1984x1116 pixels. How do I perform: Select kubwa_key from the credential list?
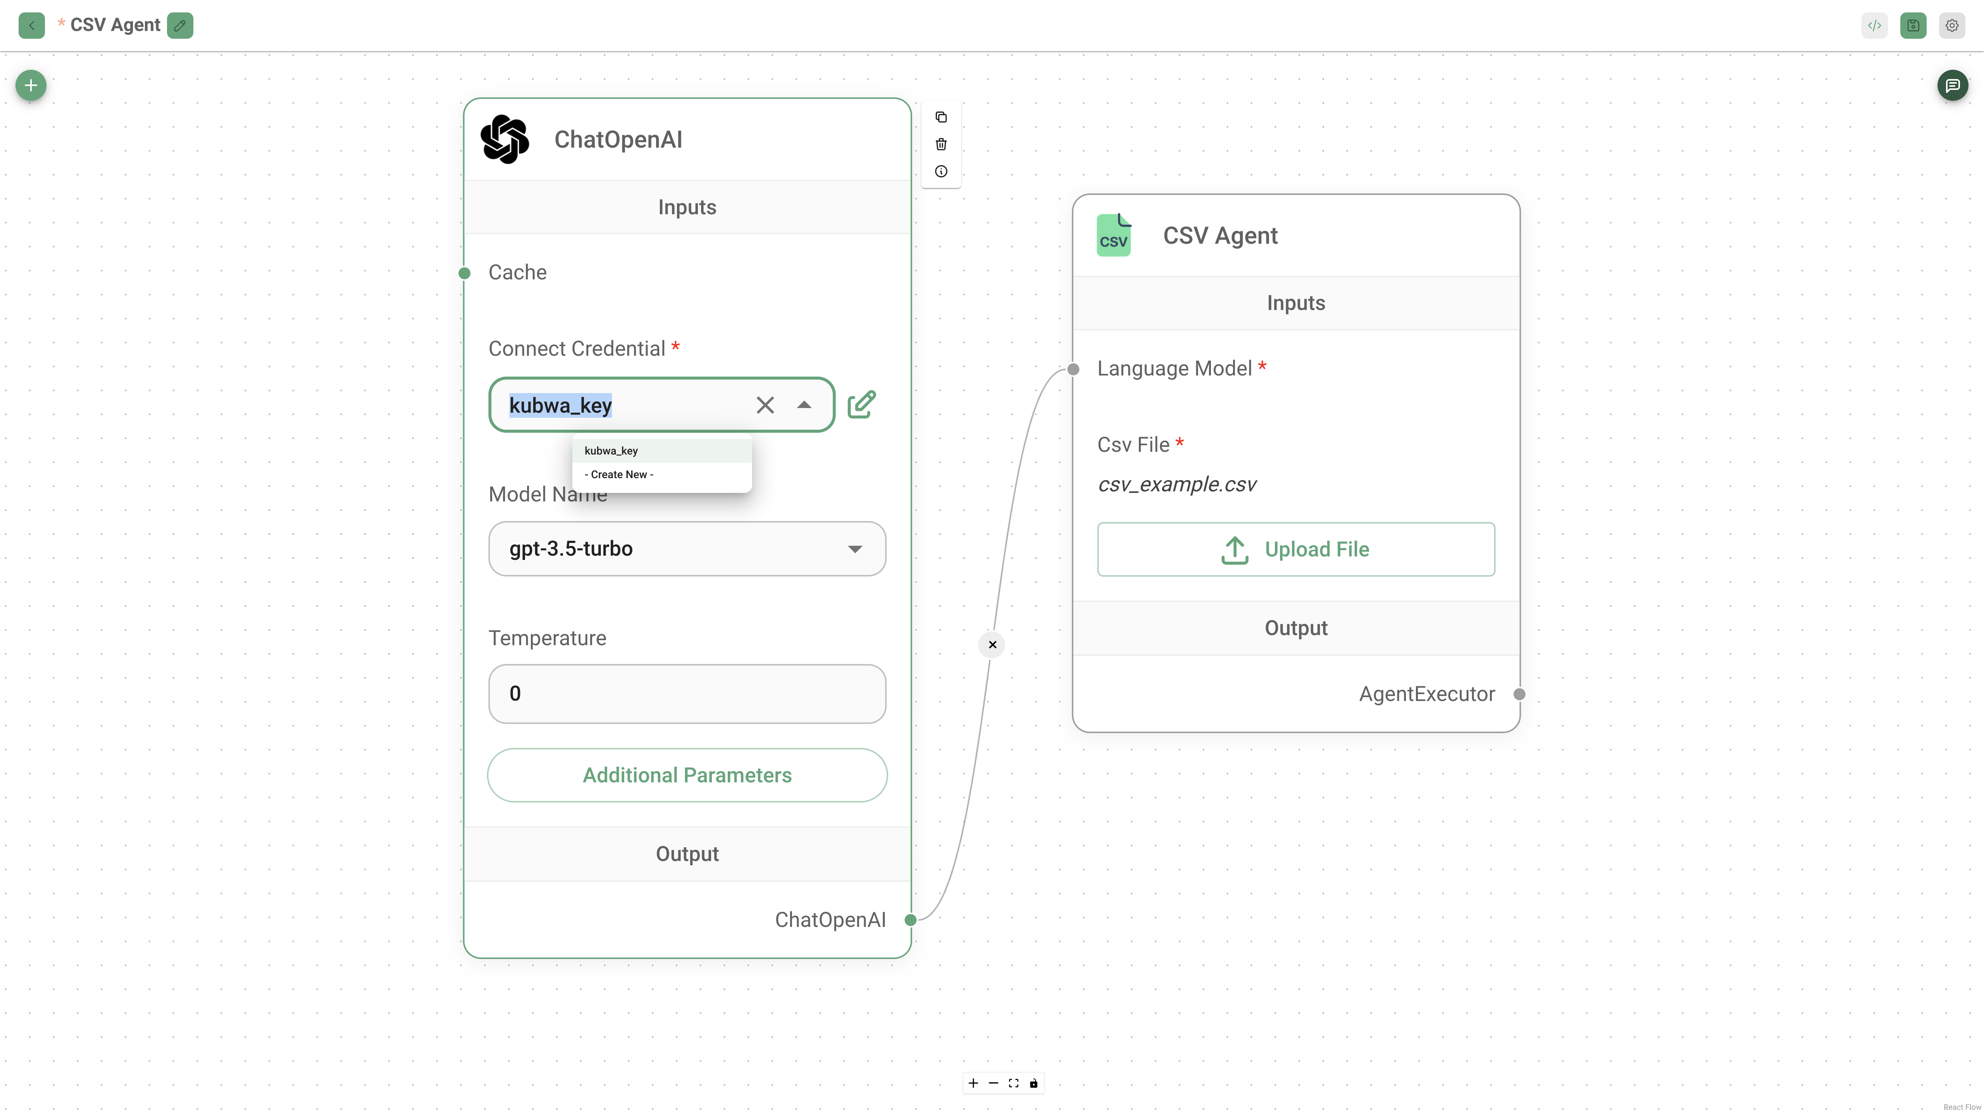661,451
